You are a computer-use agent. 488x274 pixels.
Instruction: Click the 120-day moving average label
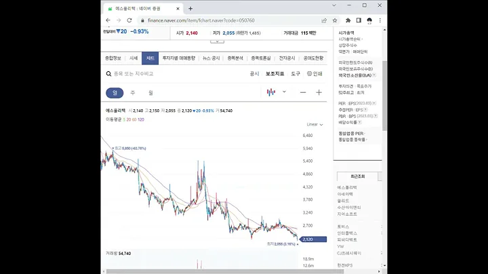141,119
